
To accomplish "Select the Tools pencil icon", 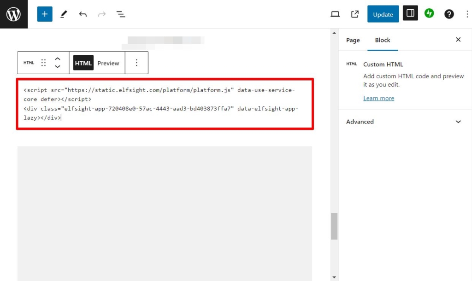I will pos(64,14).
